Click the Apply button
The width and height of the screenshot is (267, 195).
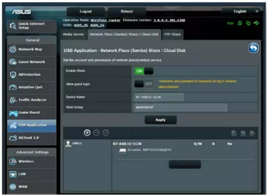161,120
